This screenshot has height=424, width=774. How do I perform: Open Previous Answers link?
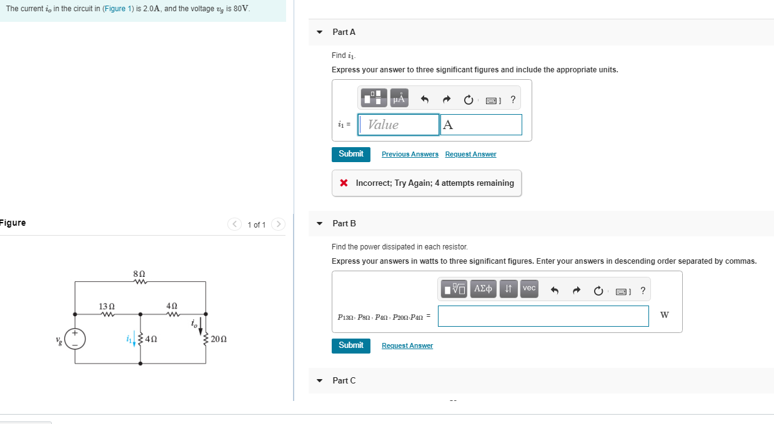[410, 154]
